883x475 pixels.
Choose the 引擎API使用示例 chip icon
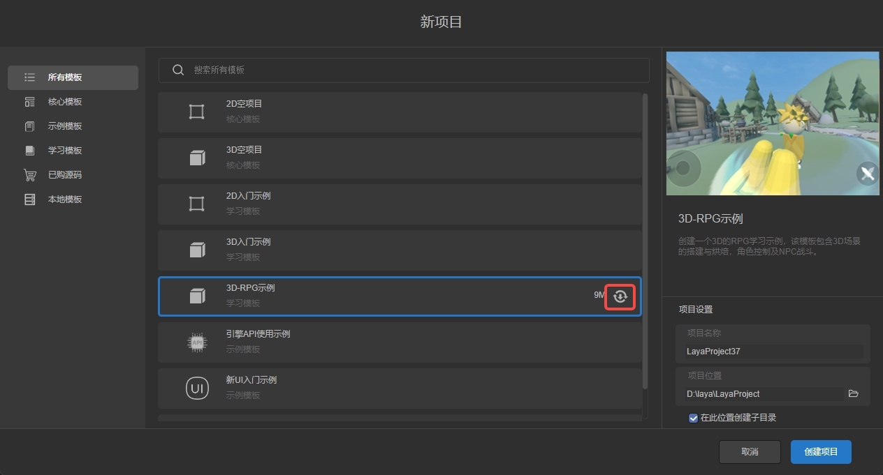point(197,342)
